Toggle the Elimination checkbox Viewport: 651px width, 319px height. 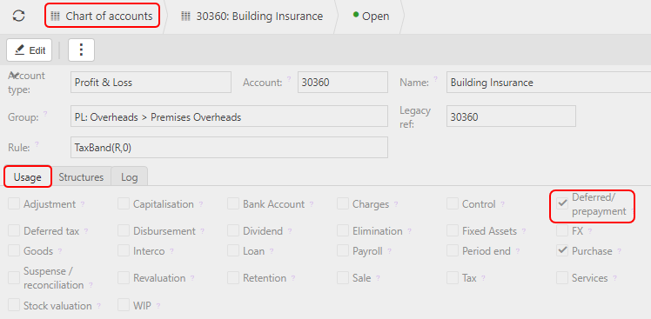point(343,230)
